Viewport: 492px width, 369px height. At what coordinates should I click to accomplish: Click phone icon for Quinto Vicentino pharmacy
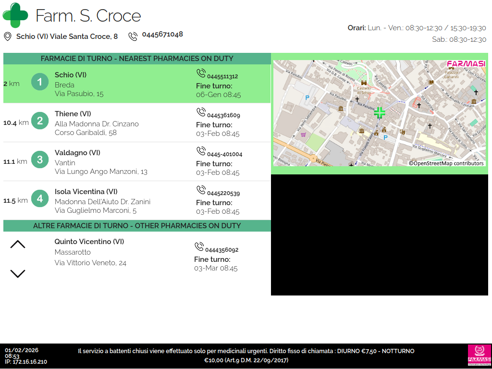pyautogui.click(x=199, y=246)
